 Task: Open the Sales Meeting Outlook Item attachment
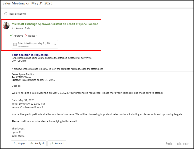[35, 44]
